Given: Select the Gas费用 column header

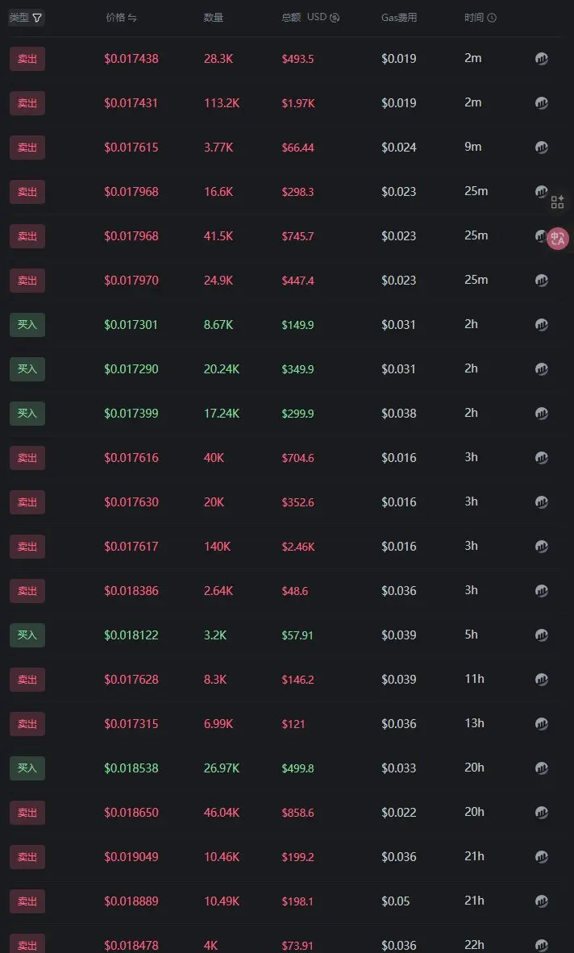Looking at the screenshot, I should point(399,18).
